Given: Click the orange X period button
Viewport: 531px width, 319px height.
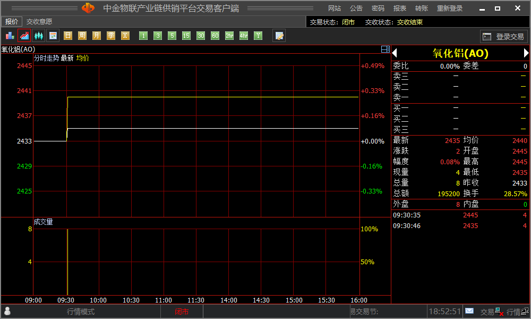Looking at the screenshot, I should pos(125,36).
